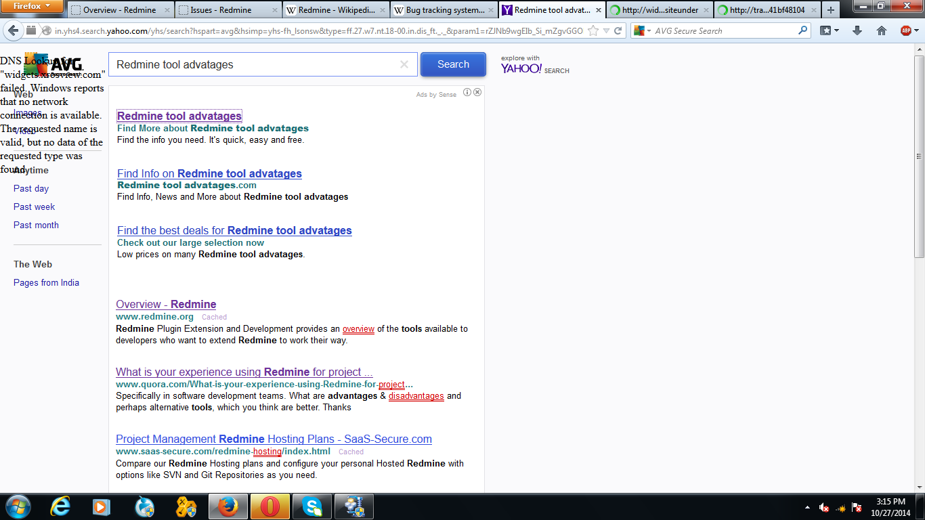This screenshot has height=520, width=925.
Task: Open the Action Center flag icon
Action: 857,507
